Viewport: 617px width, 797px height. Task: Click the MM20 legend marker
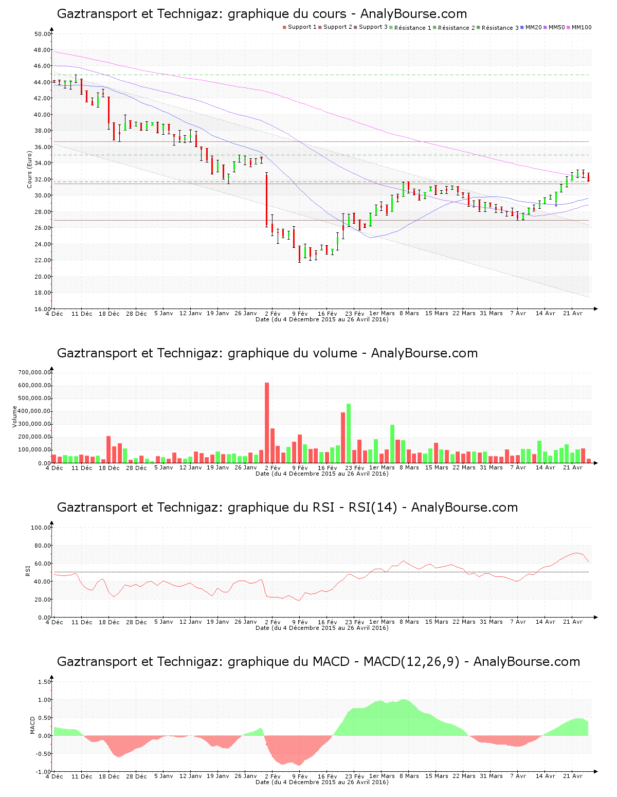522,27
